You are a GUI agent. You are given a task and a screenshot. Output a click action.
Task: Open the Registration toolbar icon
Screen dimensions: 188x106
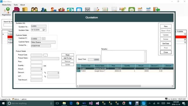[6, 11]
